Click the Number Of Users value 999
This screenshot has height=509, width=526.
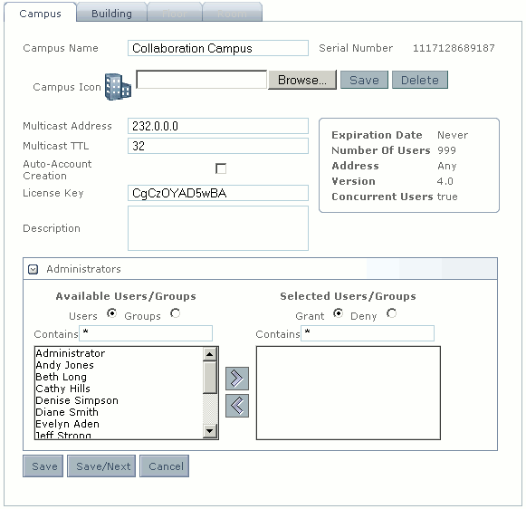pyautogui.click(x=446, y=150)
